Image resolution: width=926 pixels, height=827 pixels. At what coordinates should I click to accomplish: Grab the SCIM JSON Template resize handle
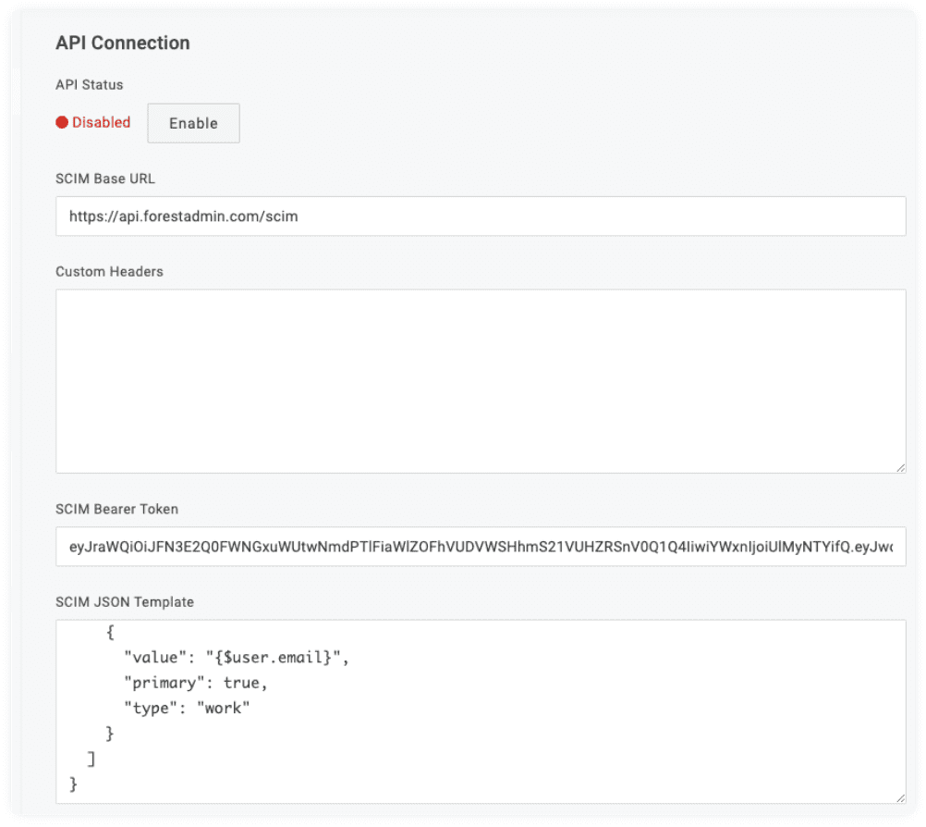[900, 797]
